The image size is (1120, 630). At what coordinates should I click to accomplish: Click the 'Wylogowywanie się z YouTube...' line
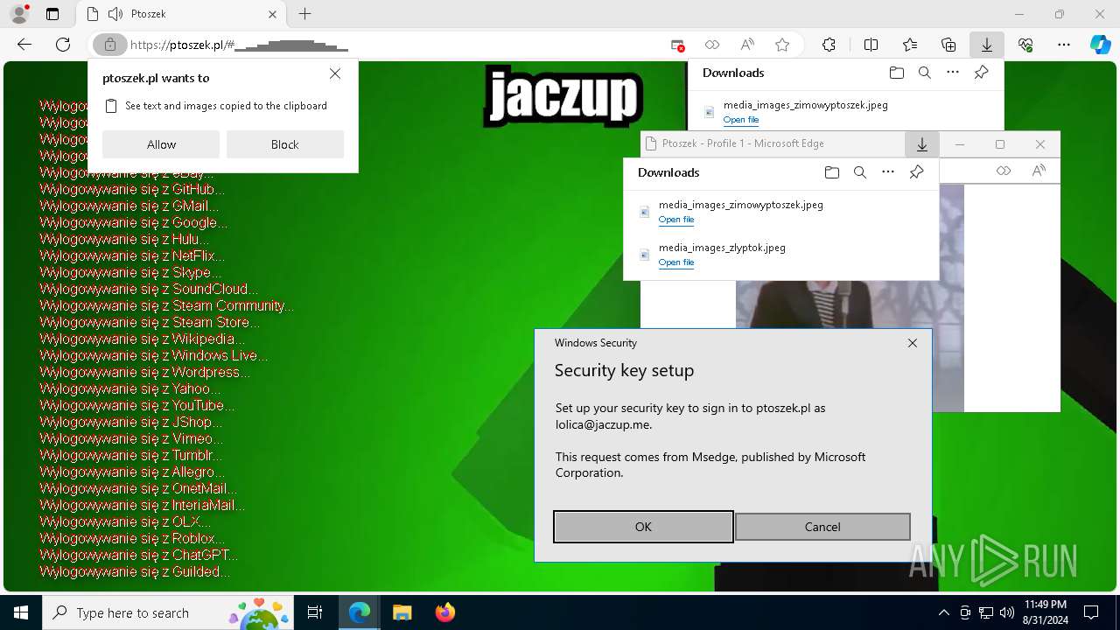click(x=137, y=405)
